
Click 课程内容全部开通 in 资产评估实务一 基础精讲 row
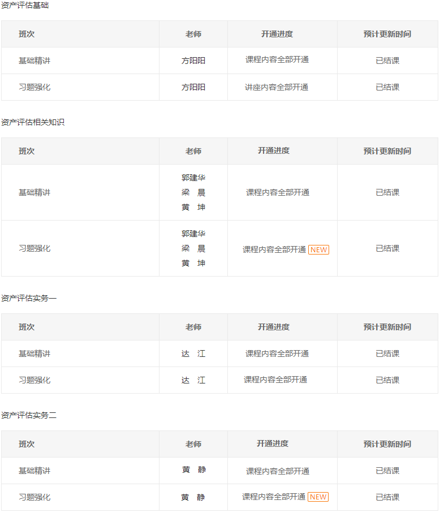[277, 354]
